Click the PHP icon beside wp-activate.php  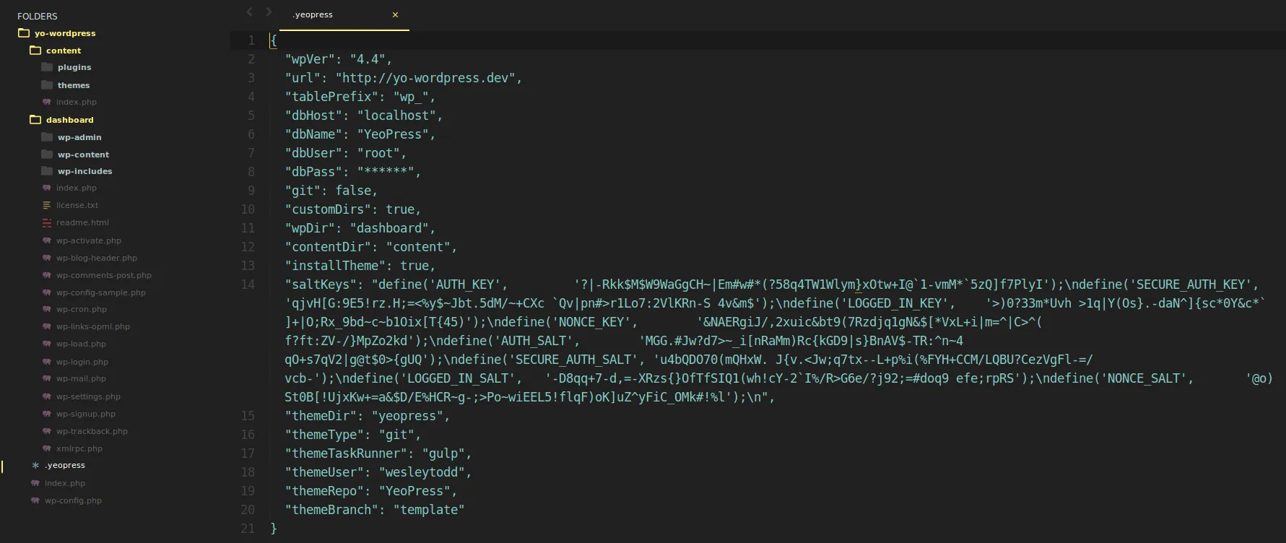coord(47,240)
